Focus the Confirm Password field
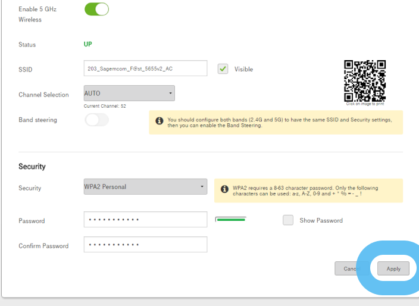The height and width of the screenshot is (306, 419). [145, 245]
